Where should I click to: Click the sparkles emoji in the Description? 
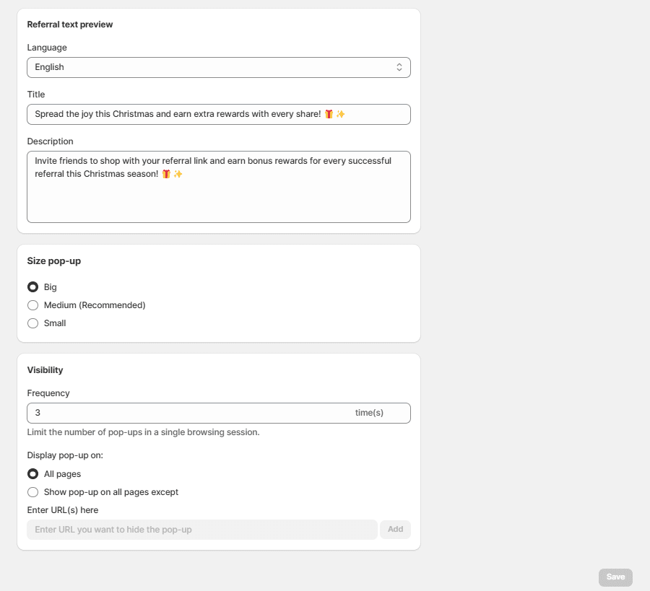[178, 174]
